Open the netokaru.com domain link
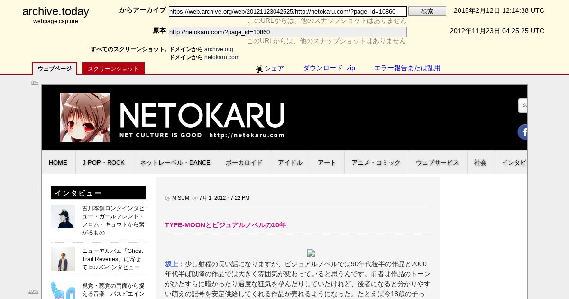This screenshot has height=299, width=569. tap(222, 57)
